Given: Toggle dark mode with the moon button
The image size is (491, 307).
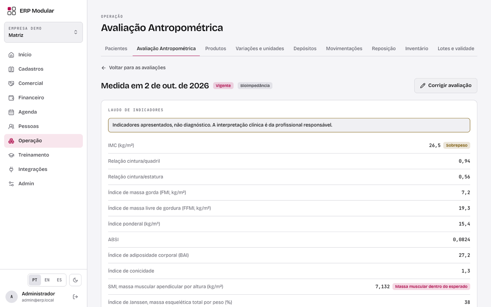Looking at the screenshot, I should [x=75, y=280].
